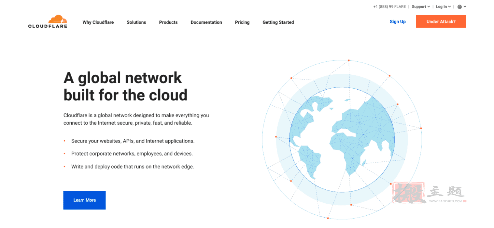Open the Pricing menu item

[242, 22]
